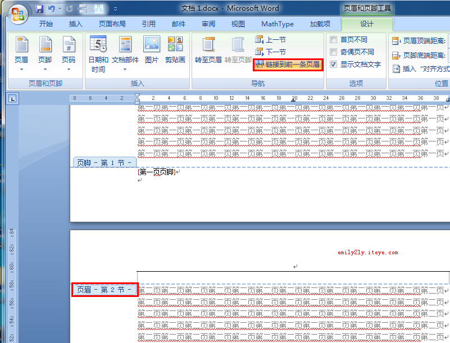Open the 加载项 tab

tap(320, 24)
